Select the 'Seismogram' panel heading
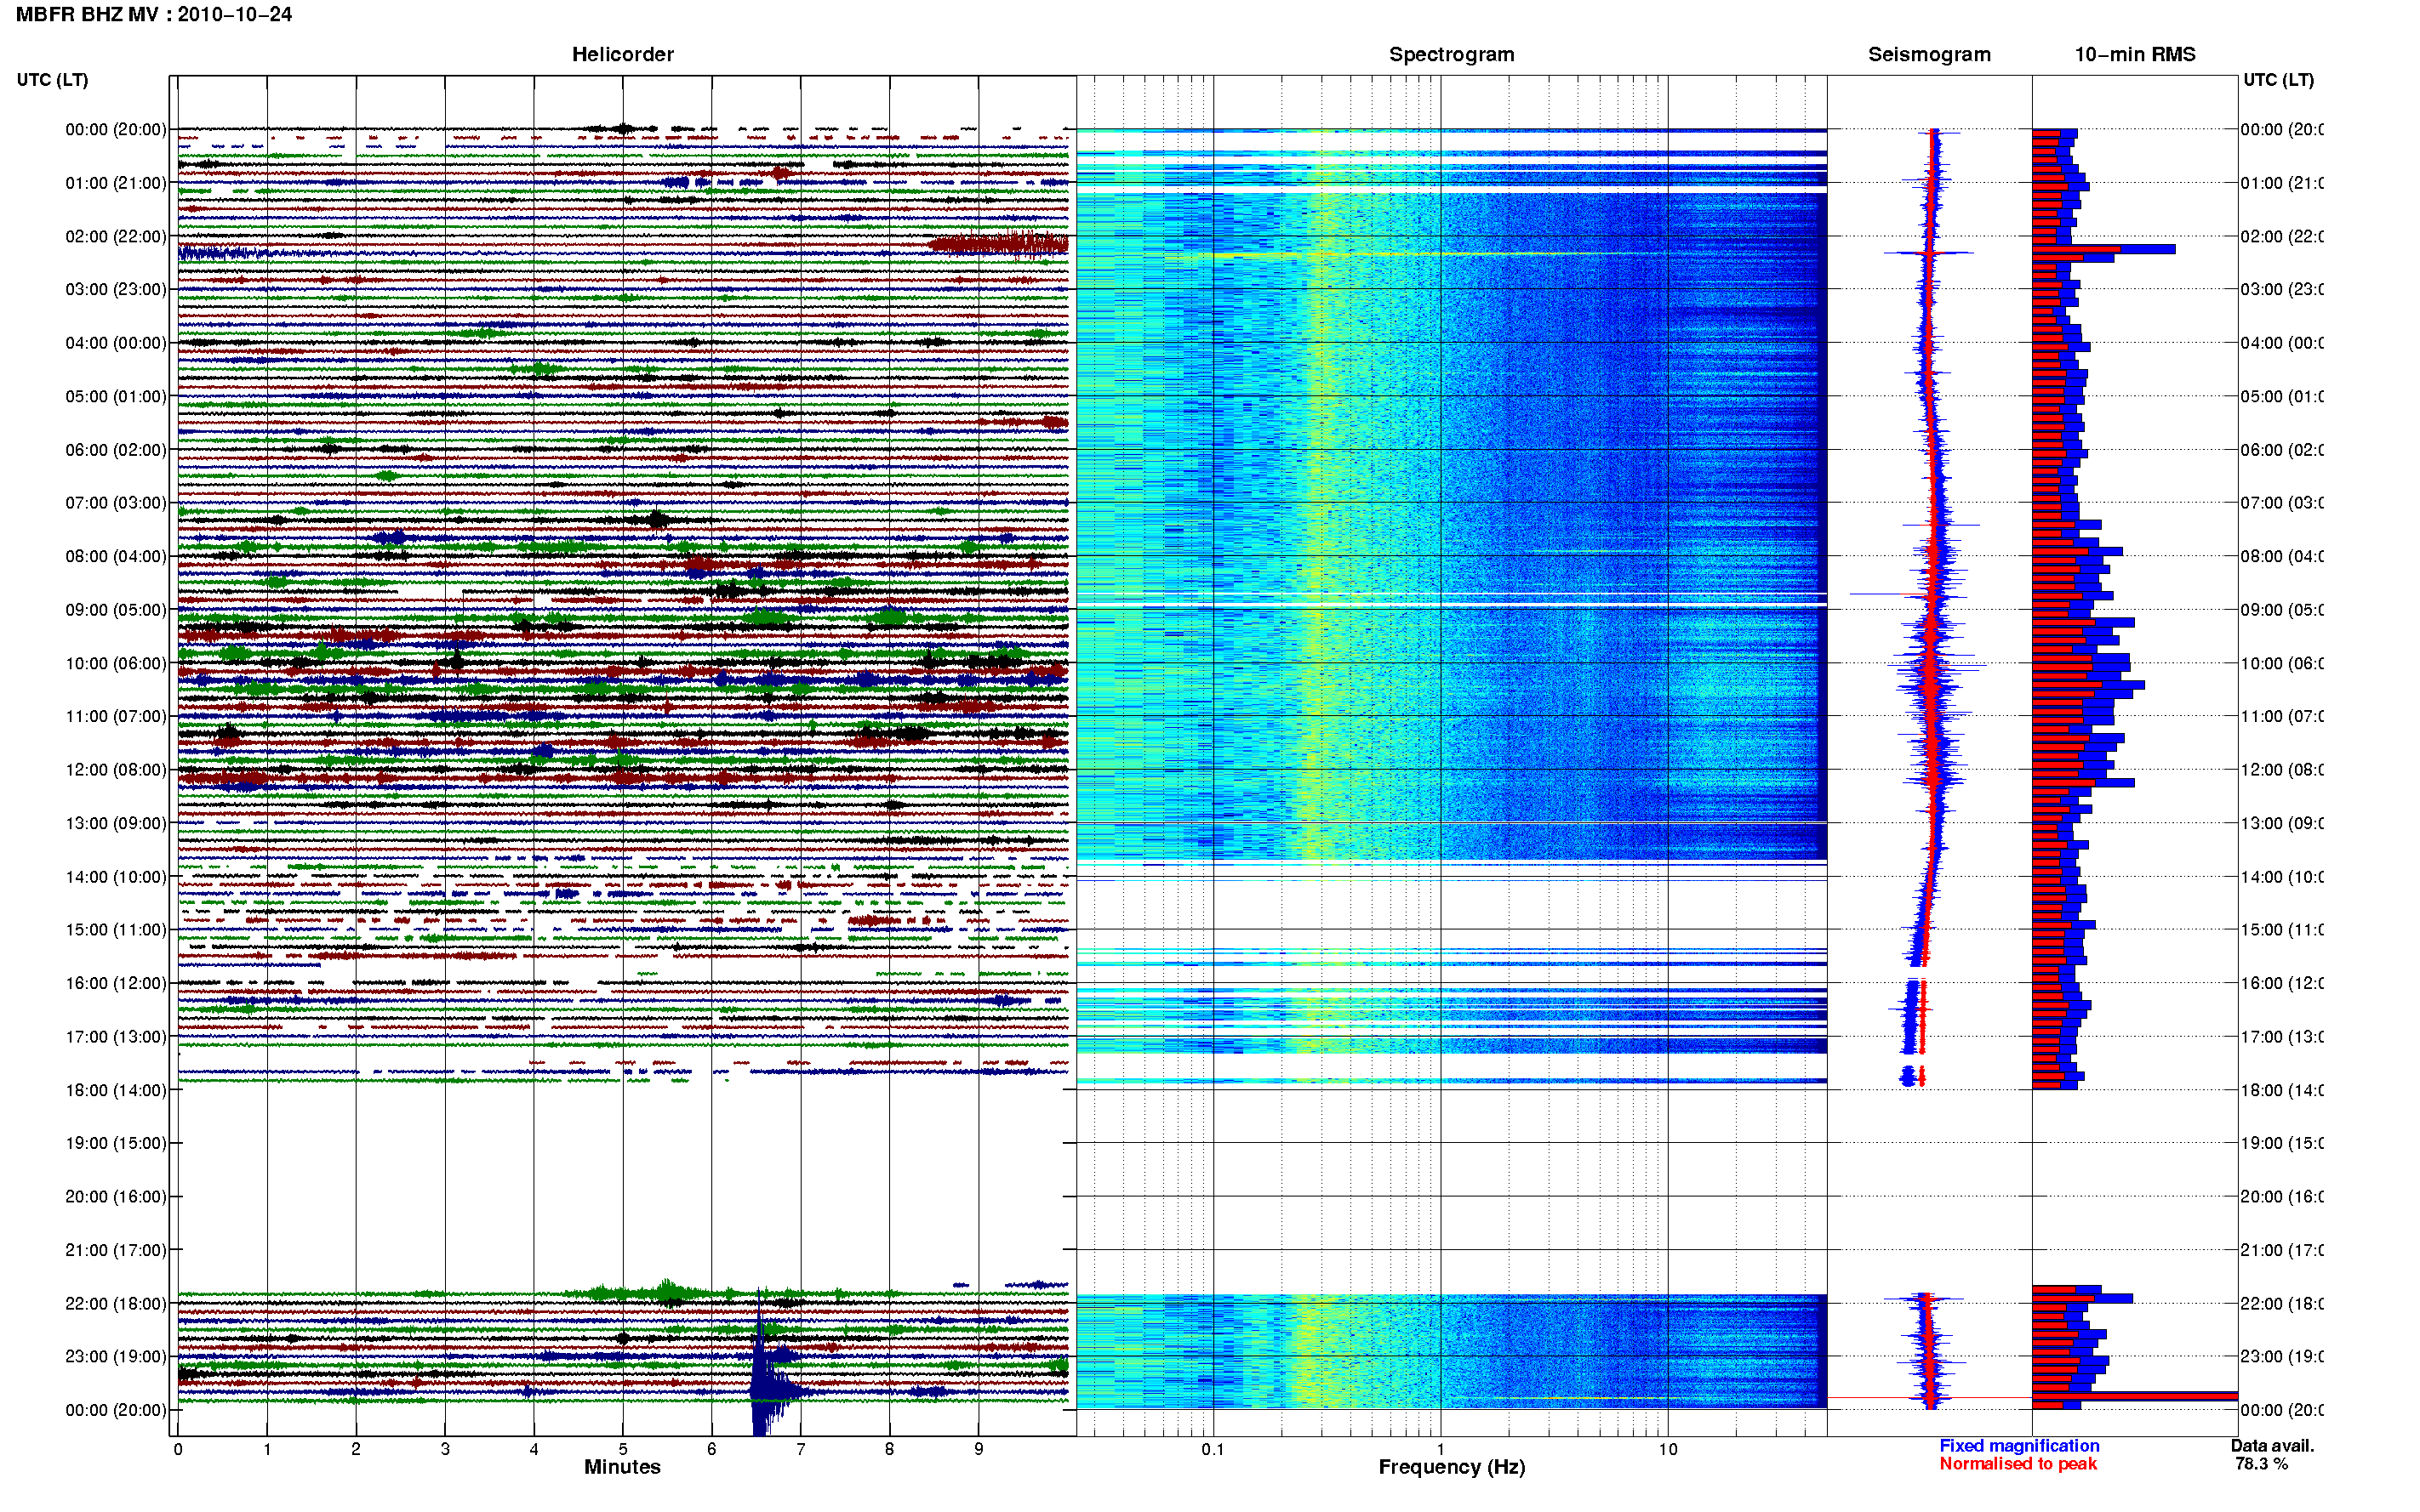Image resolution: width=2420 pixels, height=1512 pixels. (1929, 54)
